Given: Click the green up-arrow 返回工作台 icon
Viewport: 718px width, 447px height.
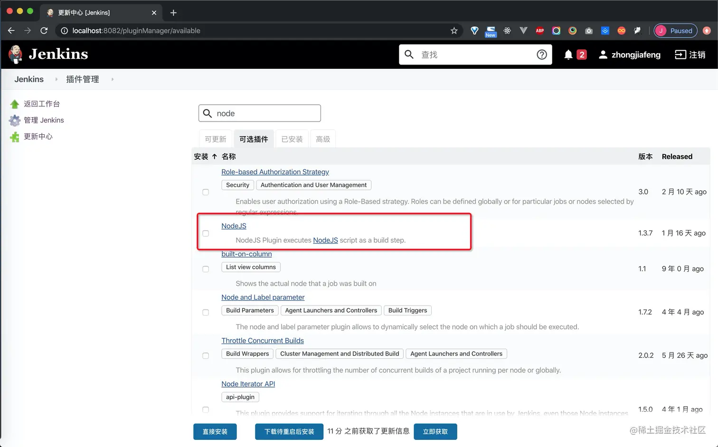Looking at the screenshot, I should pos(15,104).
